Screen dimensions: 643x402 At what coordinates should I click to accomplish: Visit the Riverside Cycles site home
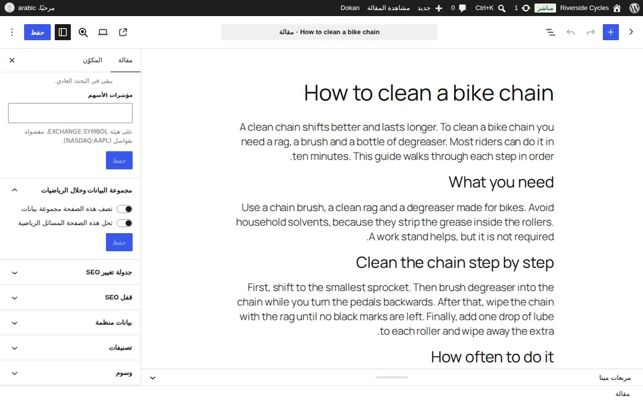[x=590, y=8]
